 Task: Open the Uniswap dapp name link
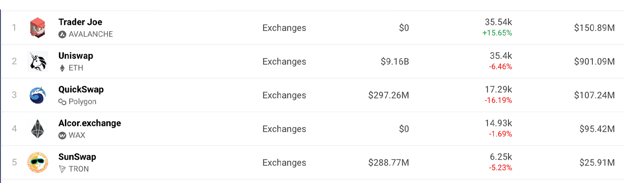coord(76,56)
